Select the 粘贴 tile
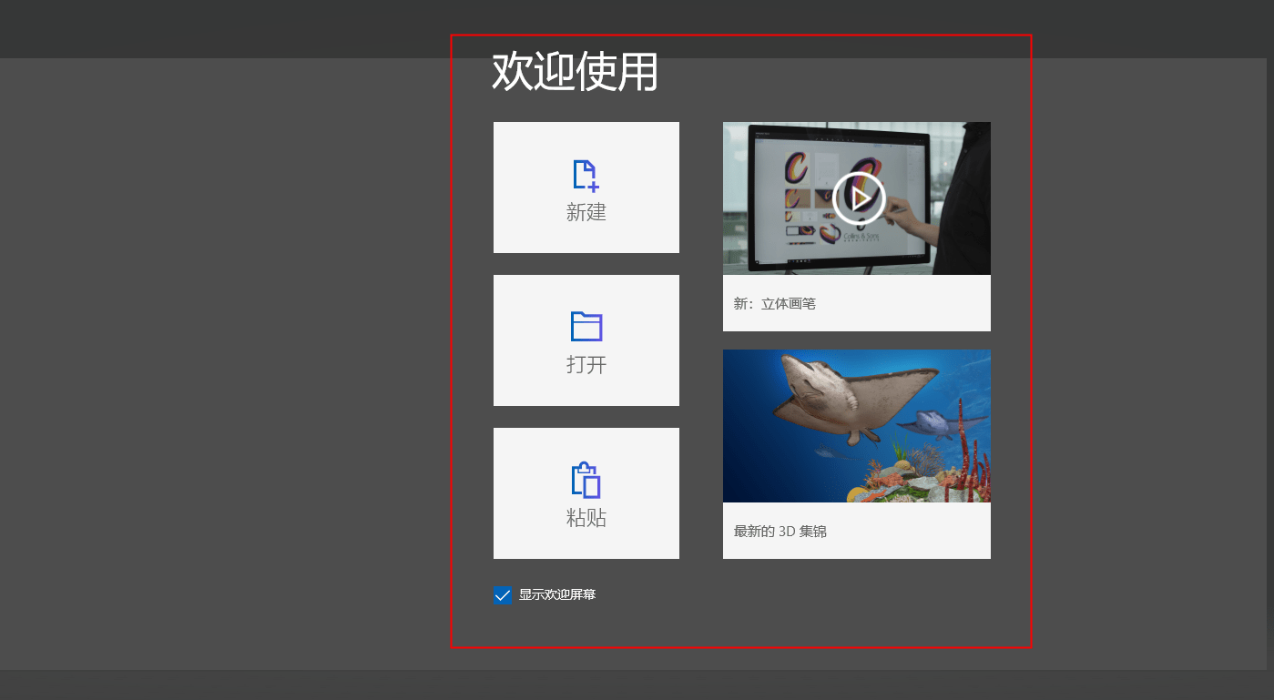 (x=586, y=492)
